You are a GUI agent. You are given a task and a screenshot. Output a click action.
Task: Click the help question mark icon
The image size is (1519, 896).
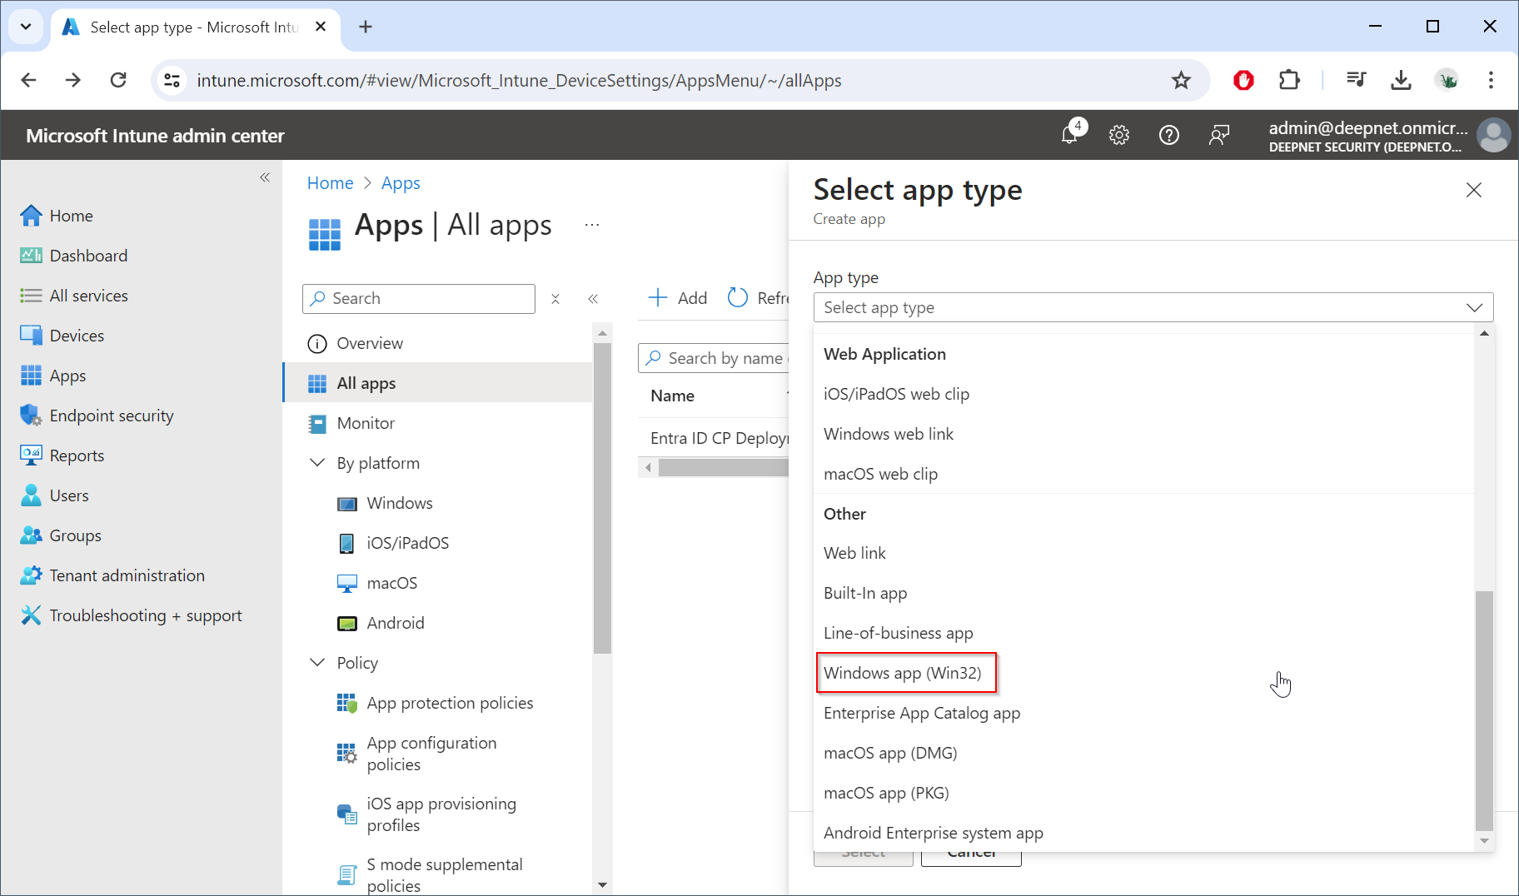coord(1168,135)
